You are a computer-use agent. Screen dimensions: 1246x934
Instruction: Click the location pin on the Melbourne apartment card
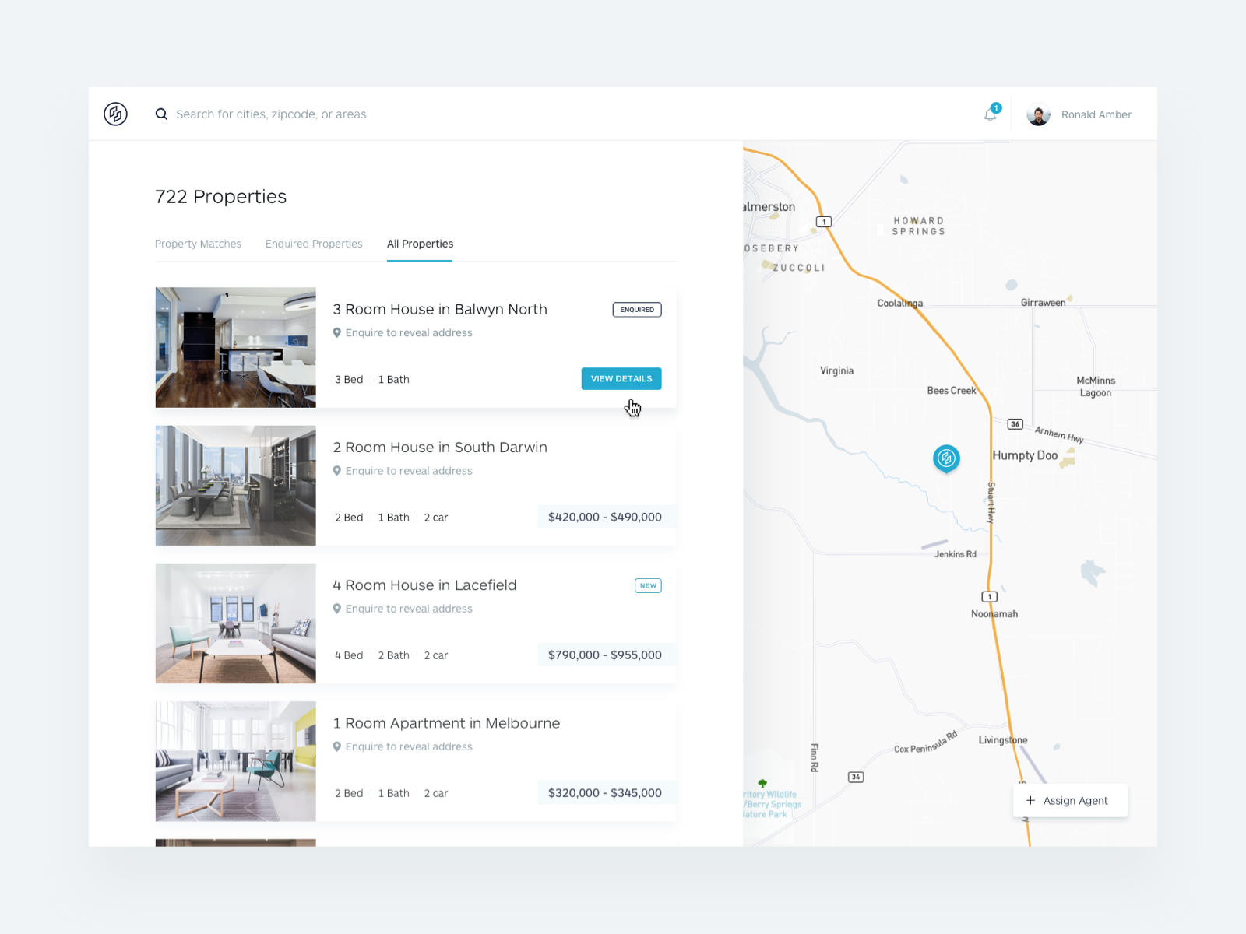[337, 746]
